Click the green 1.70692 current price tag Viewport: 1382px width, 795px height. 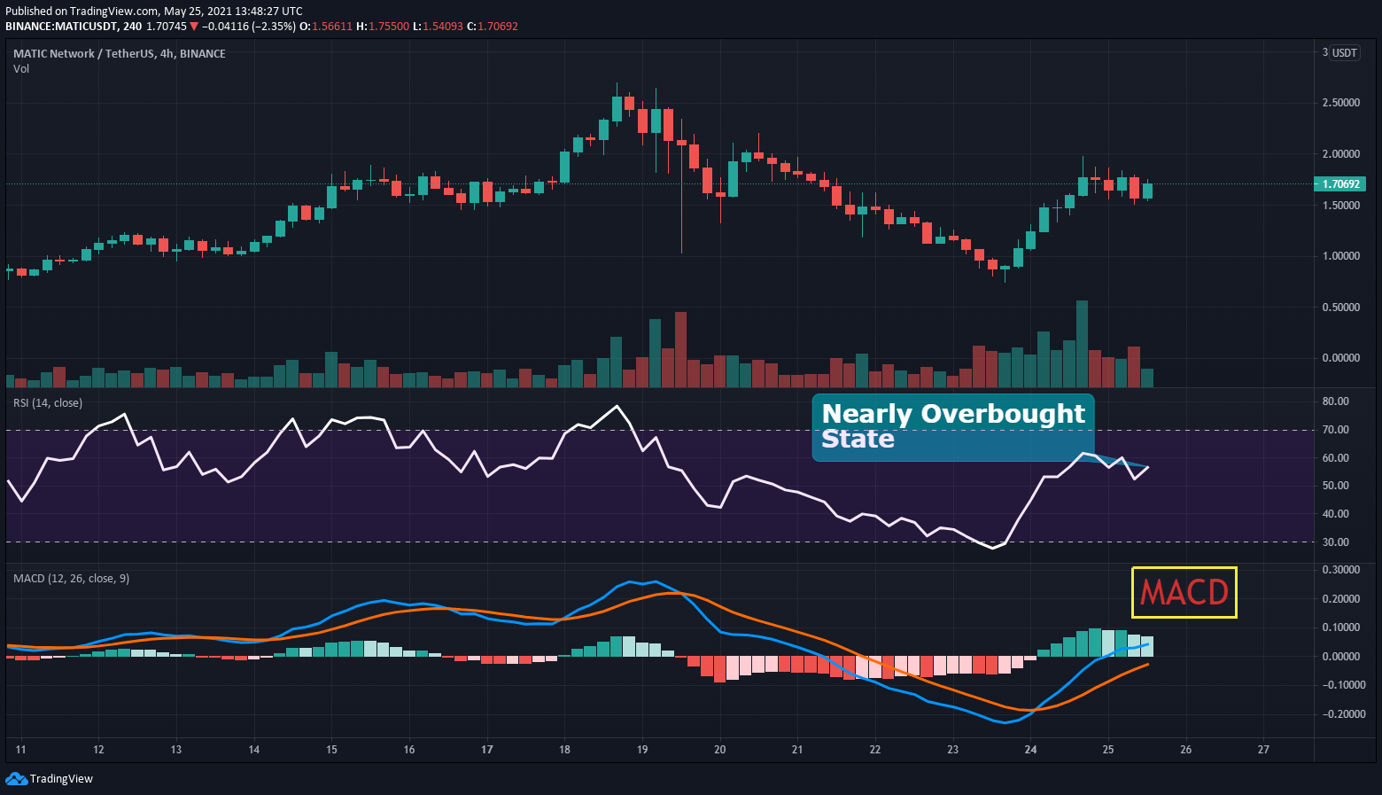(1339, 183)
